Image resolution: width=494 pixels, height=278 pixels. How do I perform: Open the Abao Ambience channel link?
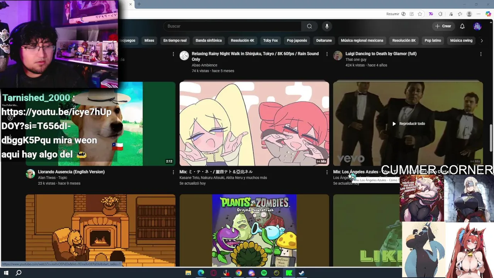205,65
